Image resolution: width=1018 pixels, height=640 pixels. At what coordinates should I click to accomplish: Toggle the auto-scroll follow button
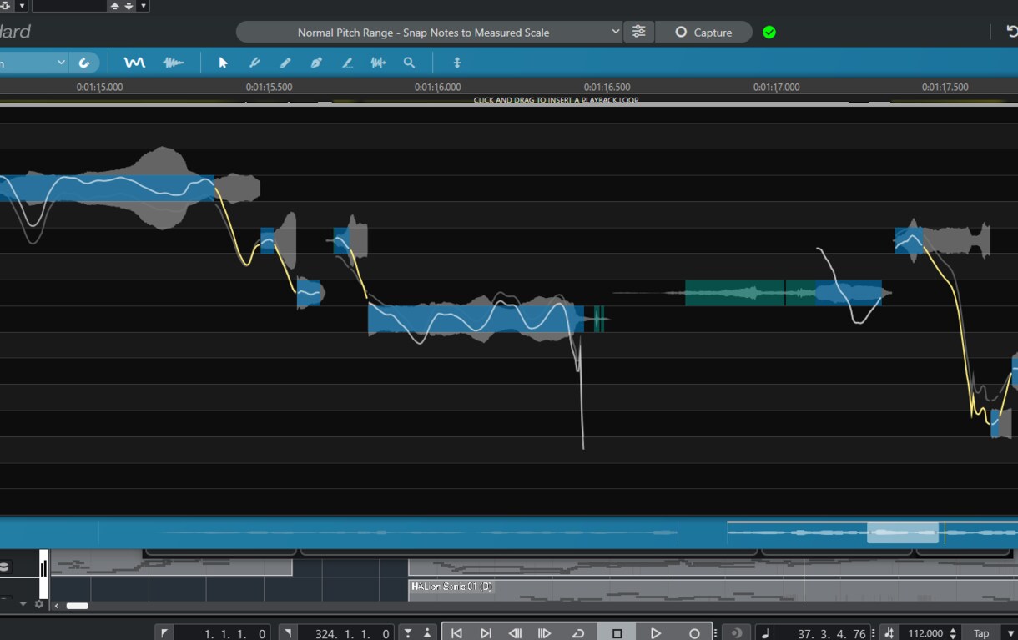[x=84, y=63]
